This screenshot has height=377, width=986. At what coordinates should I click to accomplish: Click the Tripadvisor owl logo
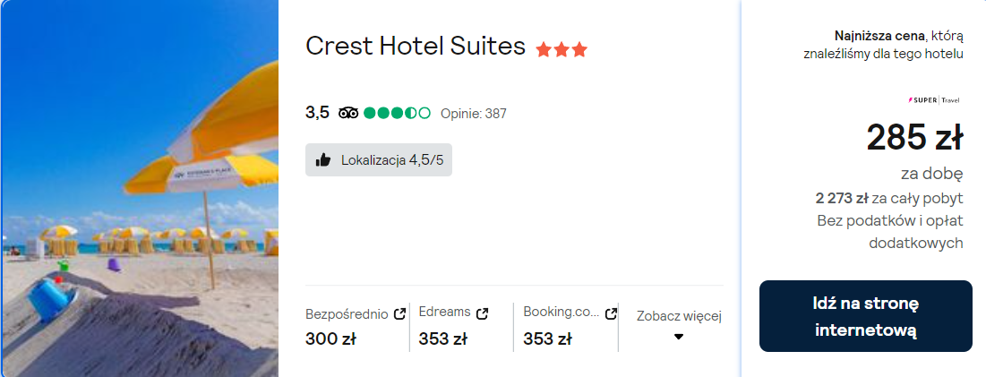pyautogui.click(x=348, y=113)
